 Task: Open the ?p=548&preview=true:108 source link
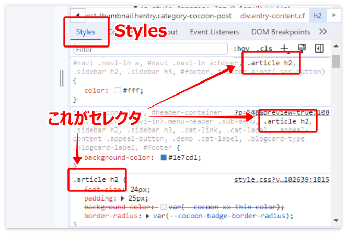pyautogui.click(x=282, y=112)
